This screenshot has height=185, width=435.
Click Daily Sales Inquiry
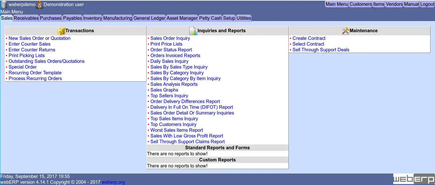[170, 61]
